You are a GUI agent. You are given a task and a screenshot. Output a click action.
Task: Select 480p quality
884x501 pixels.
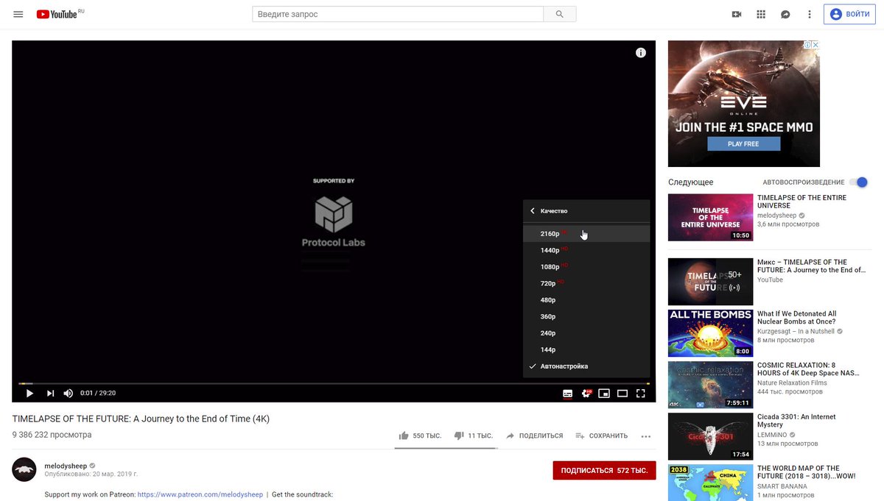(586, 299)
